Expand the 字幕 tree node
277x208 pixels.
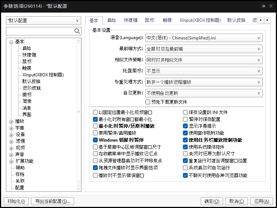coord(11,128)
